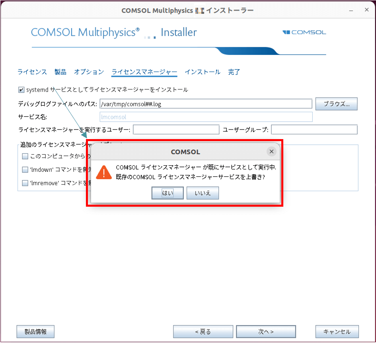
Task: Toggle the このコンピュータから checkbox
Action: pyautogui.click(x=25, y=156)
